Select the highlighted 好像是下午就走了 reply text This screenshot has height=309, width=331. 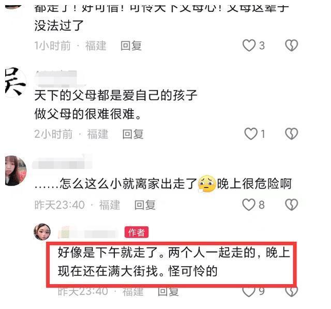click(x=174, y=261)
